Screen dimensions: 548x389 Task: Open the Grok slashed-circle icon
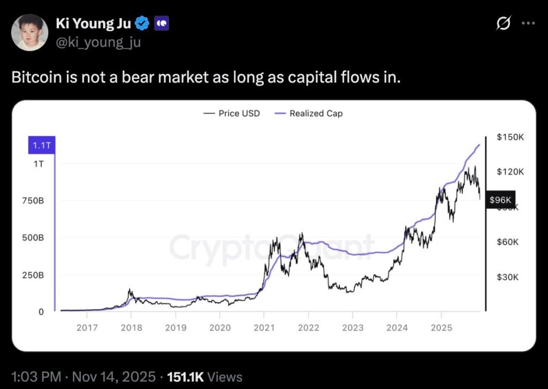pyautogui.click(x=503, y=23)
